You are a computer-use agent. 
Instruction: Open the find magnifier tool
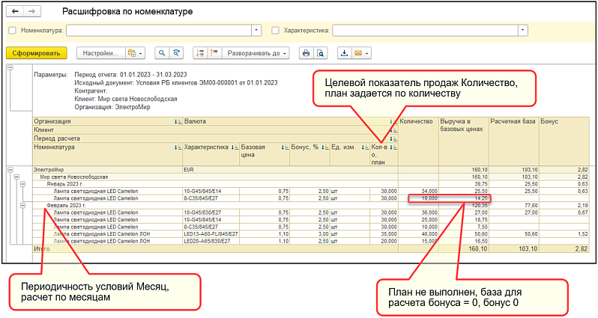[x=162, y=53]
